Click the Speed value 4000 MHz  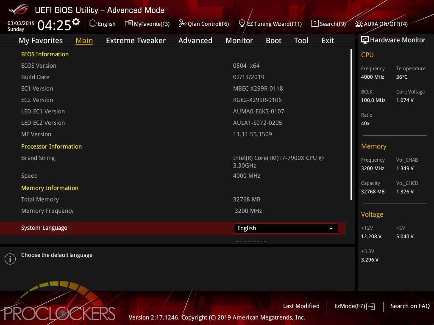pos(247,176)
